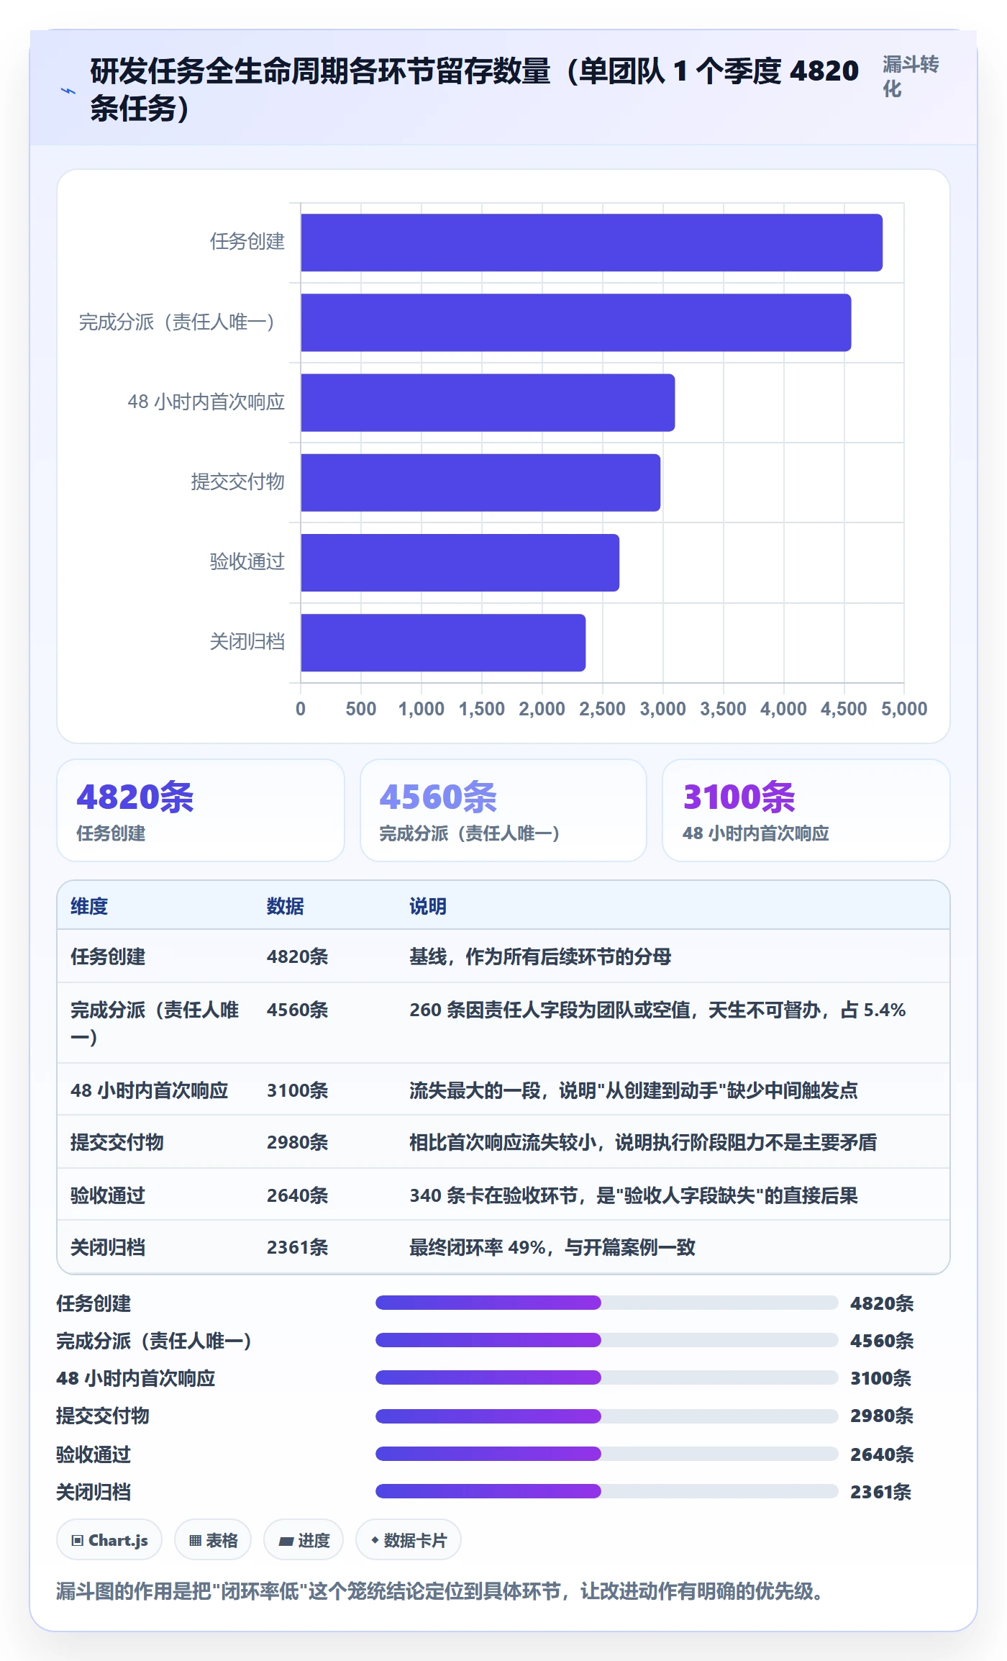Click the 提交交付物 progress bar

(x=607, y=1416)
